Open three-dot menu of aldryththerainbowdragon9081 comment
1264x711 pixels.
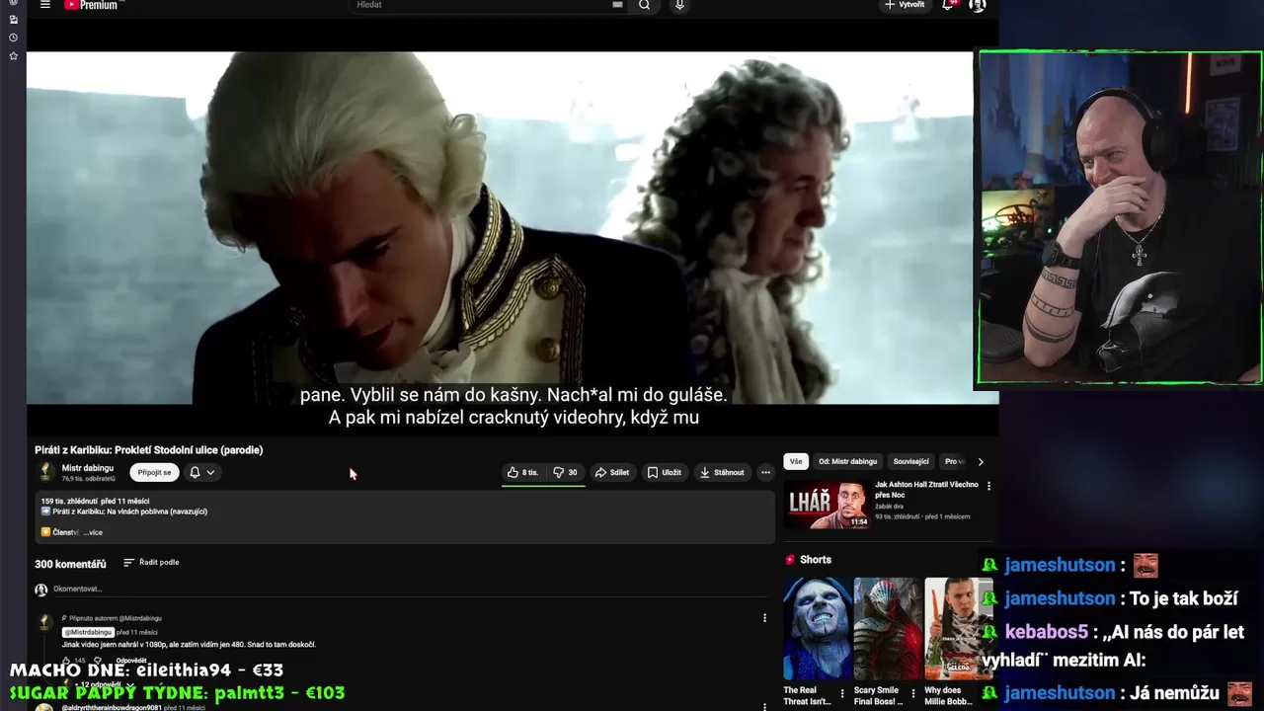[x=764, y=707]
